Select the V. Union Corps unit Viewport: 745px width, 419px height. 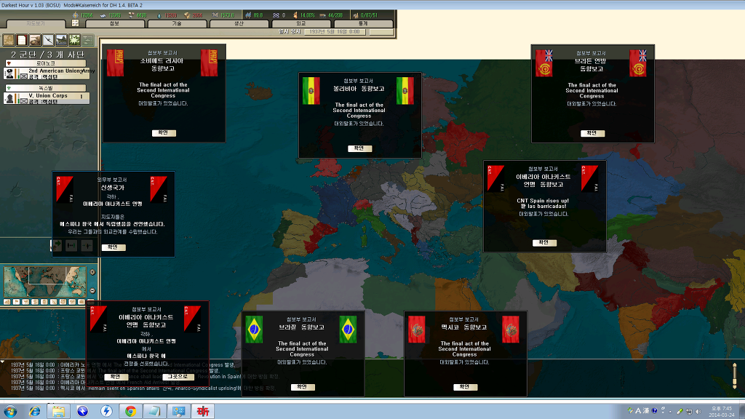coord(46,98)
